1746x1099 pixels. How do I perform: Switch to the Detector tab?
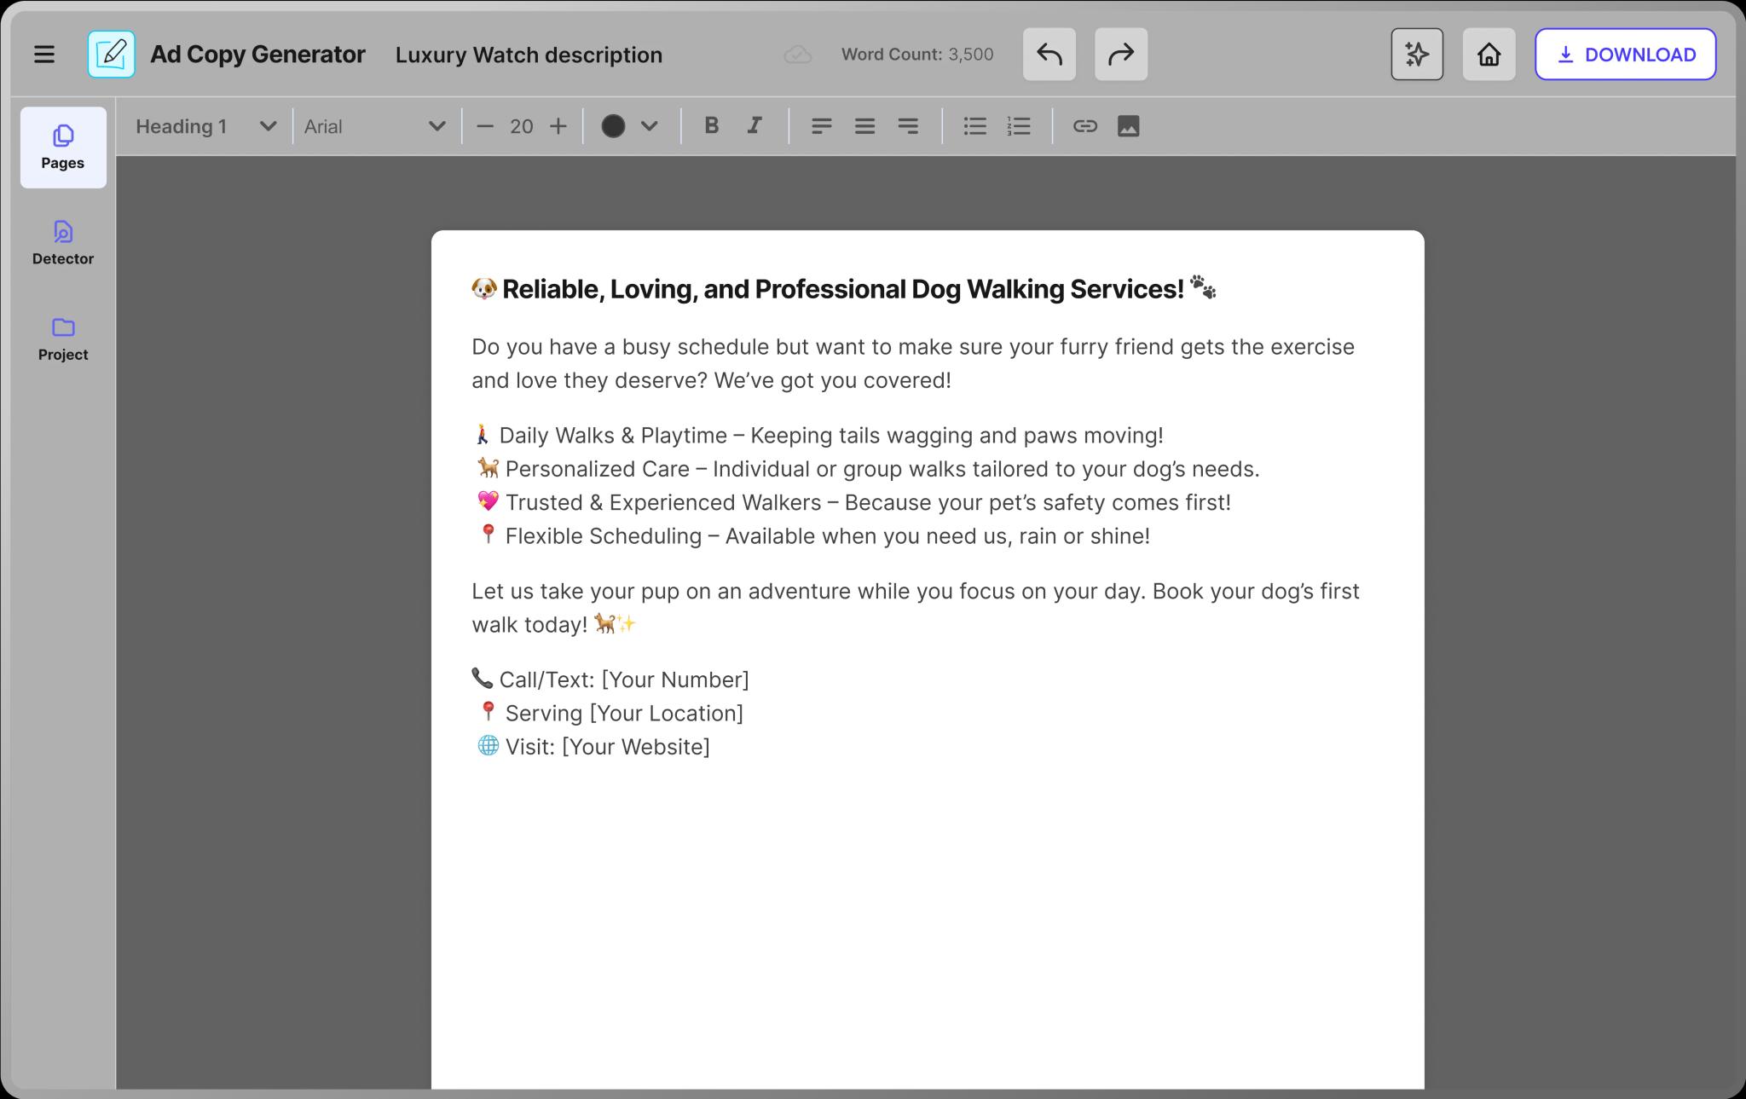pos(63,243)
